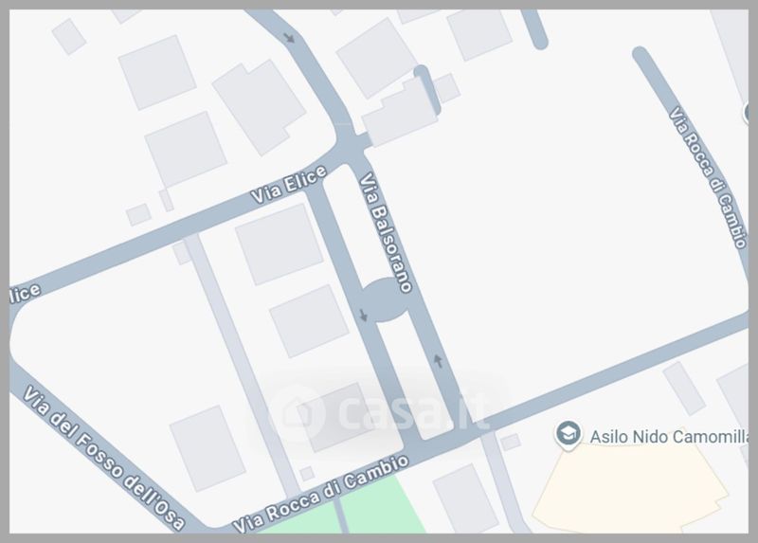Click the large building below Via Elice label
Image resolution: width=758 pixels, height=543 pixels.
pos(280,244)
